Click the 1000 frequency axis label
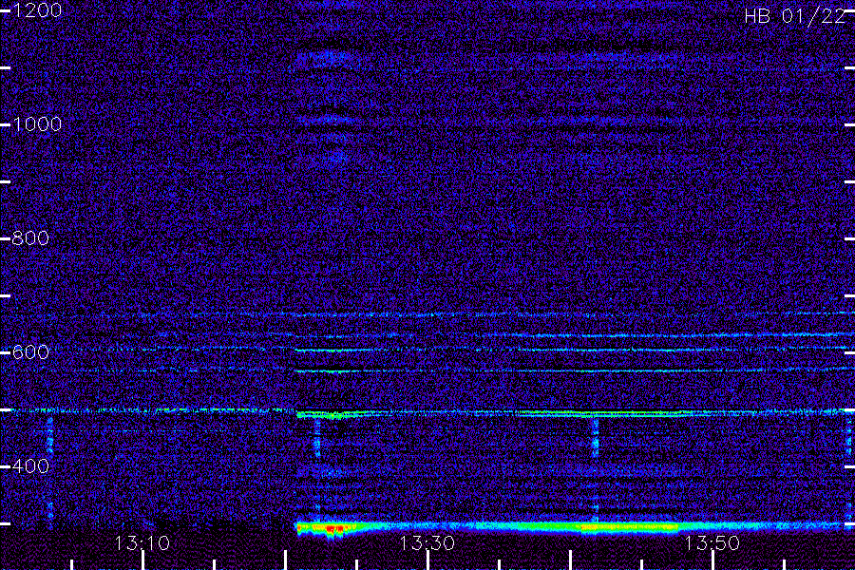855x570 pixels. (x=37, y=124)
